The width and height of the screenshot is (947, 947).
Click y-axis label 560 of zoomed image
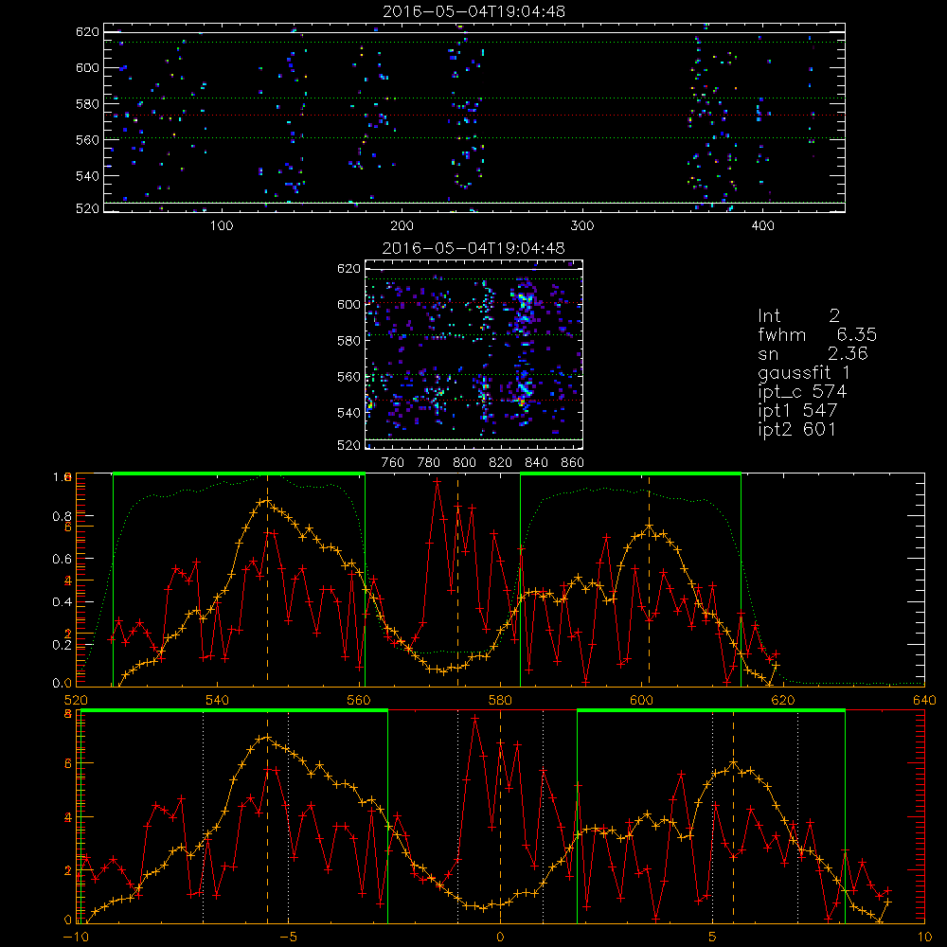point(348,376)
